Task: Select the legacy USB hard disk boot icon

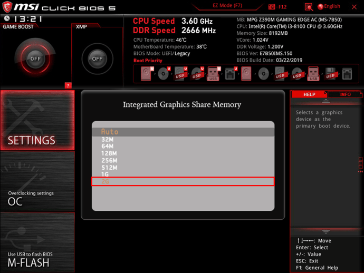Action: click(280, 74)
